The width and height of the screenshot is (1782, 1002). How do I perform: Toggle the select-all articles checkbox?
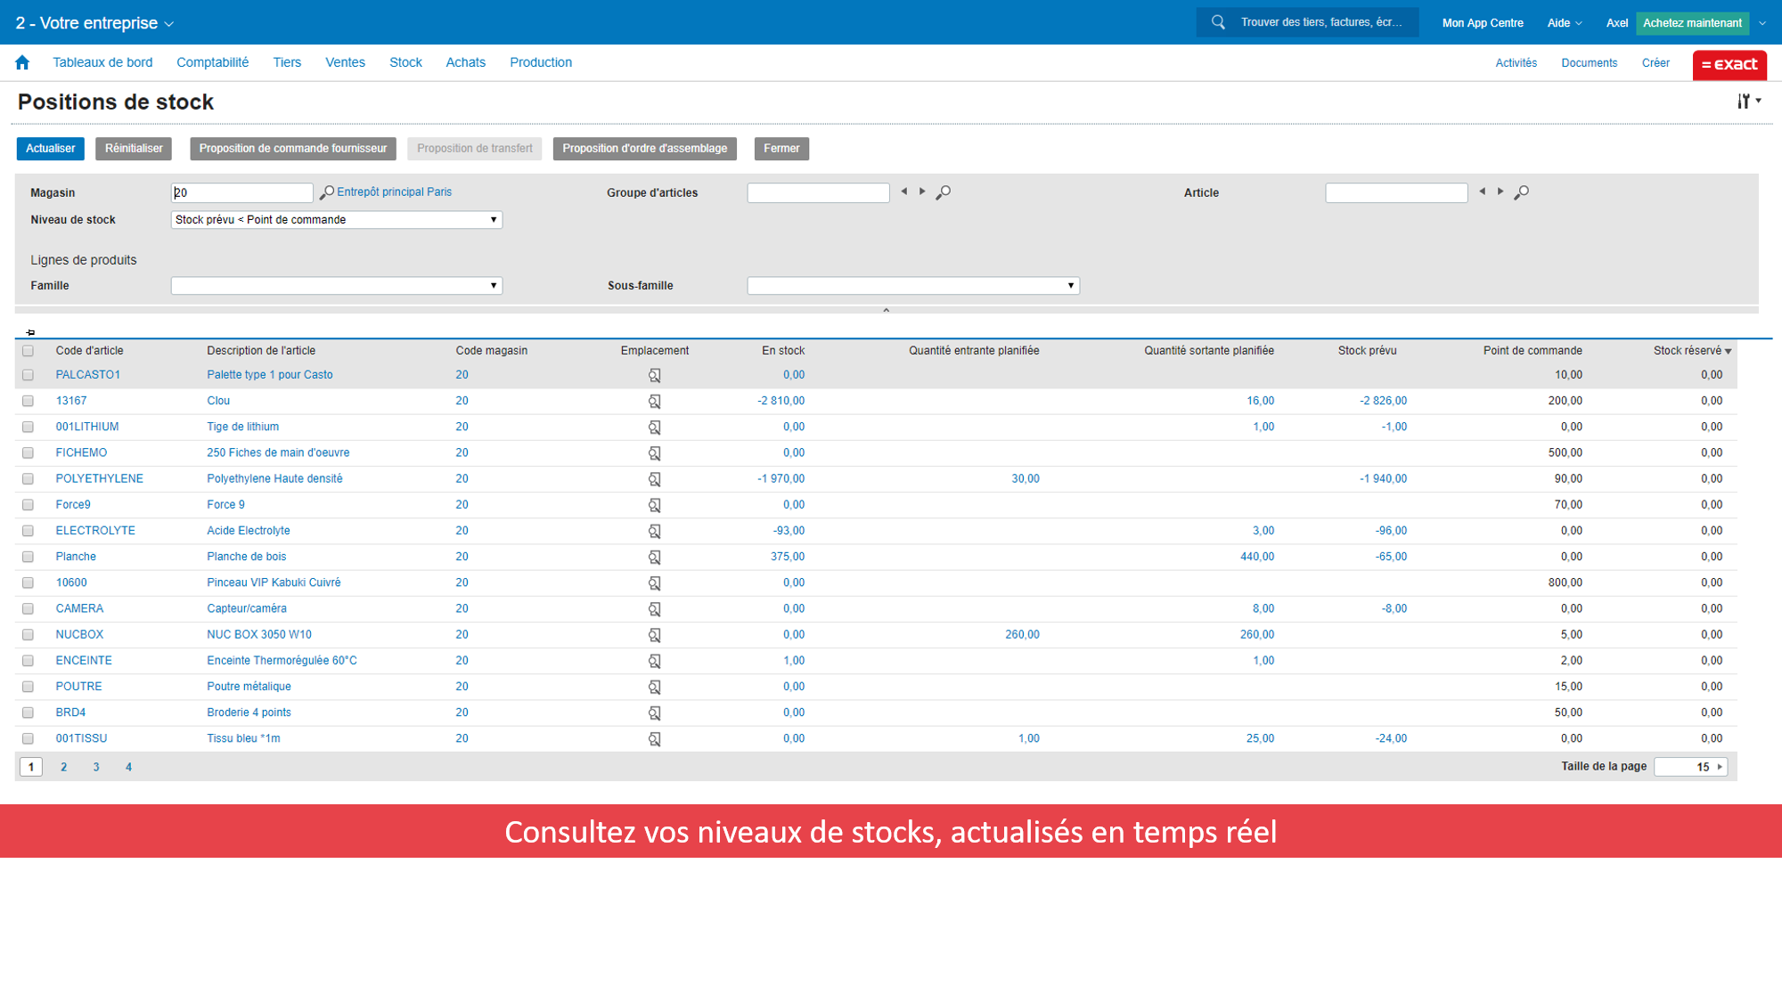point(27,351)
